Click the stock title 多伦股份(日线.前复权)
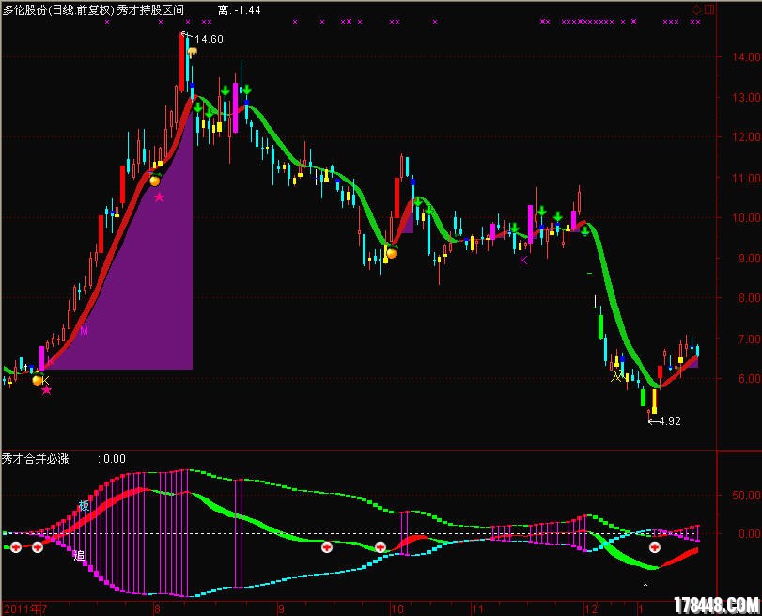This screenshot has height=616, width=762. click(58, 10)
